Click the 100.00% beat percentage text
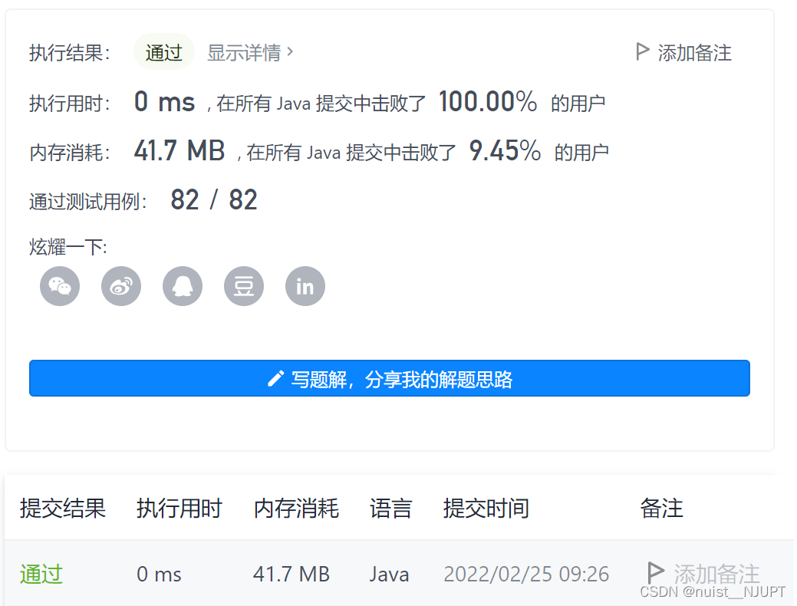The height and width of the screenshot is (606, 797). coord(489,101)
